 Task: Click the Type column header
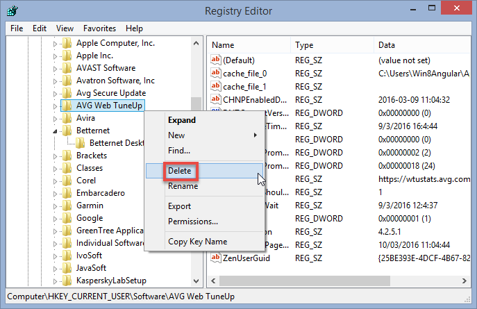pyautogui.click(x=332, y=45)
